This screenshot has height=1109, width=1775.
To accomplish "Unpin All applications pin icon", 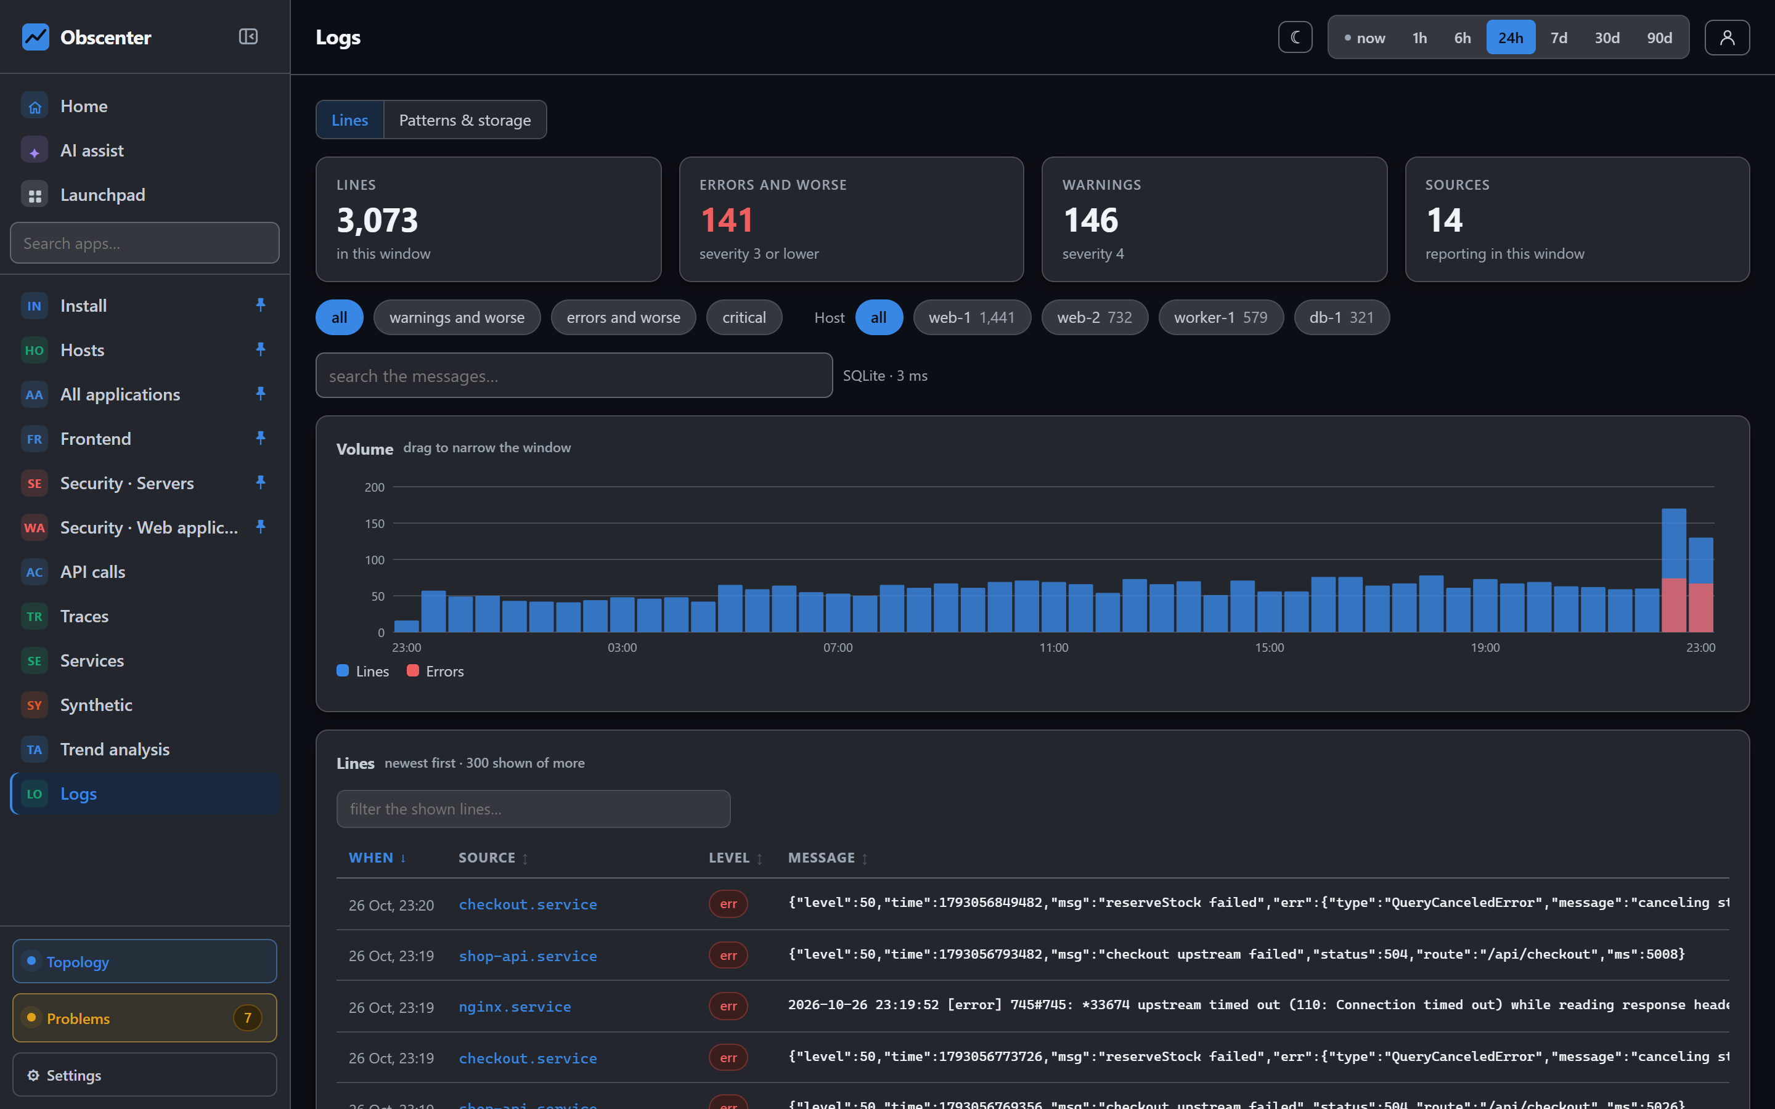I will pyautogui.click(x=260, y=394).
